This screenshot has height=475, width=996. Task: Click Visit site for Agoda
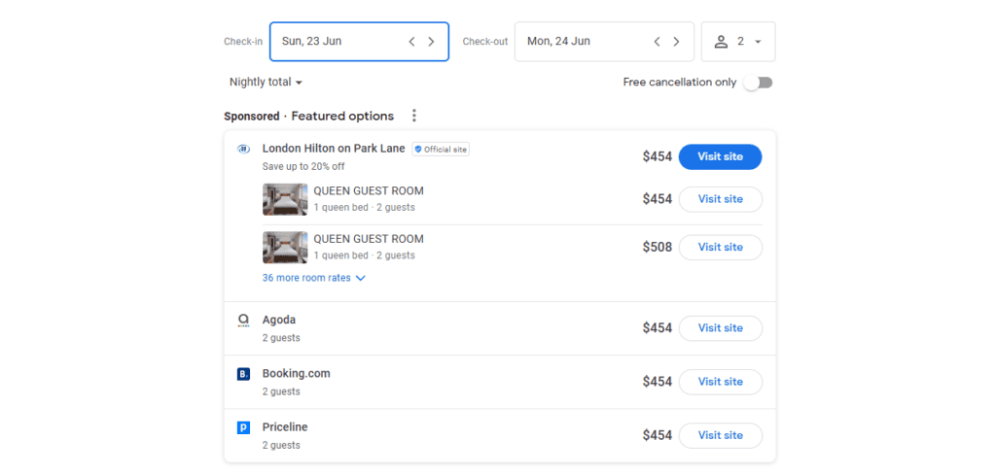coord(720,328)
